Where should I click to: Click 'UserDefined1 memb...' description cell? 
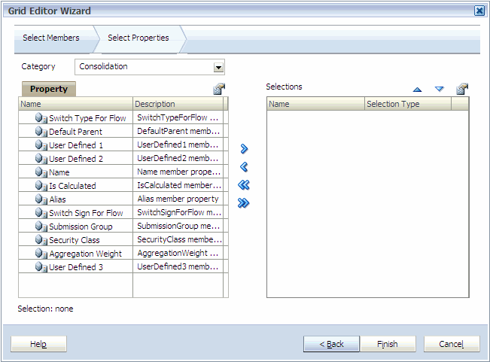coord(178,144)
